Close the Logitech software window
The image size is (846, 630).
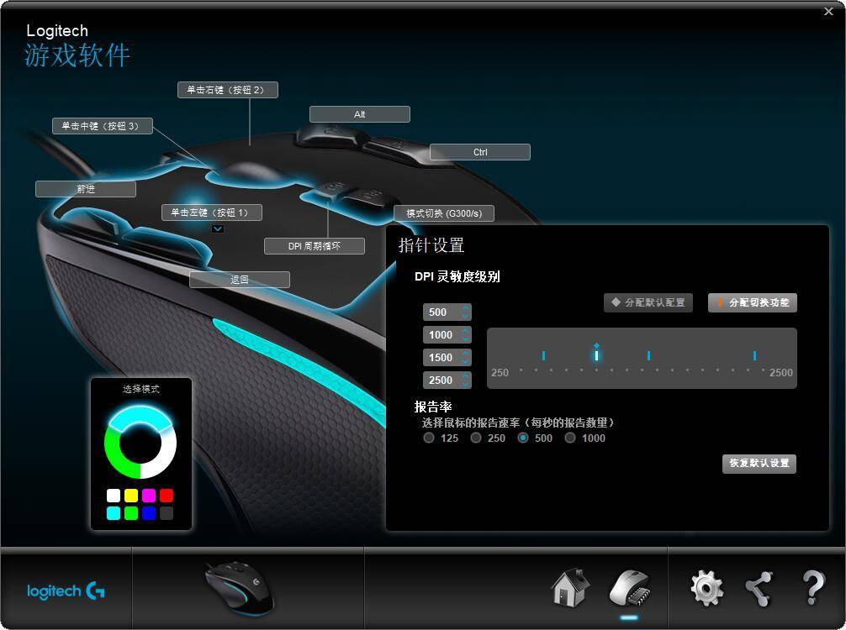828,11
